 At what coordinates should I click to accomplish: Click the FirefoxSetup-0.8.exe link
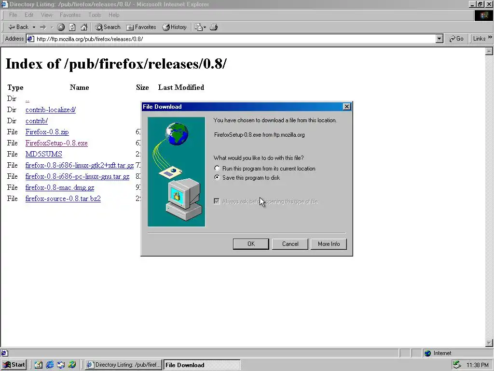pos(56,143)
